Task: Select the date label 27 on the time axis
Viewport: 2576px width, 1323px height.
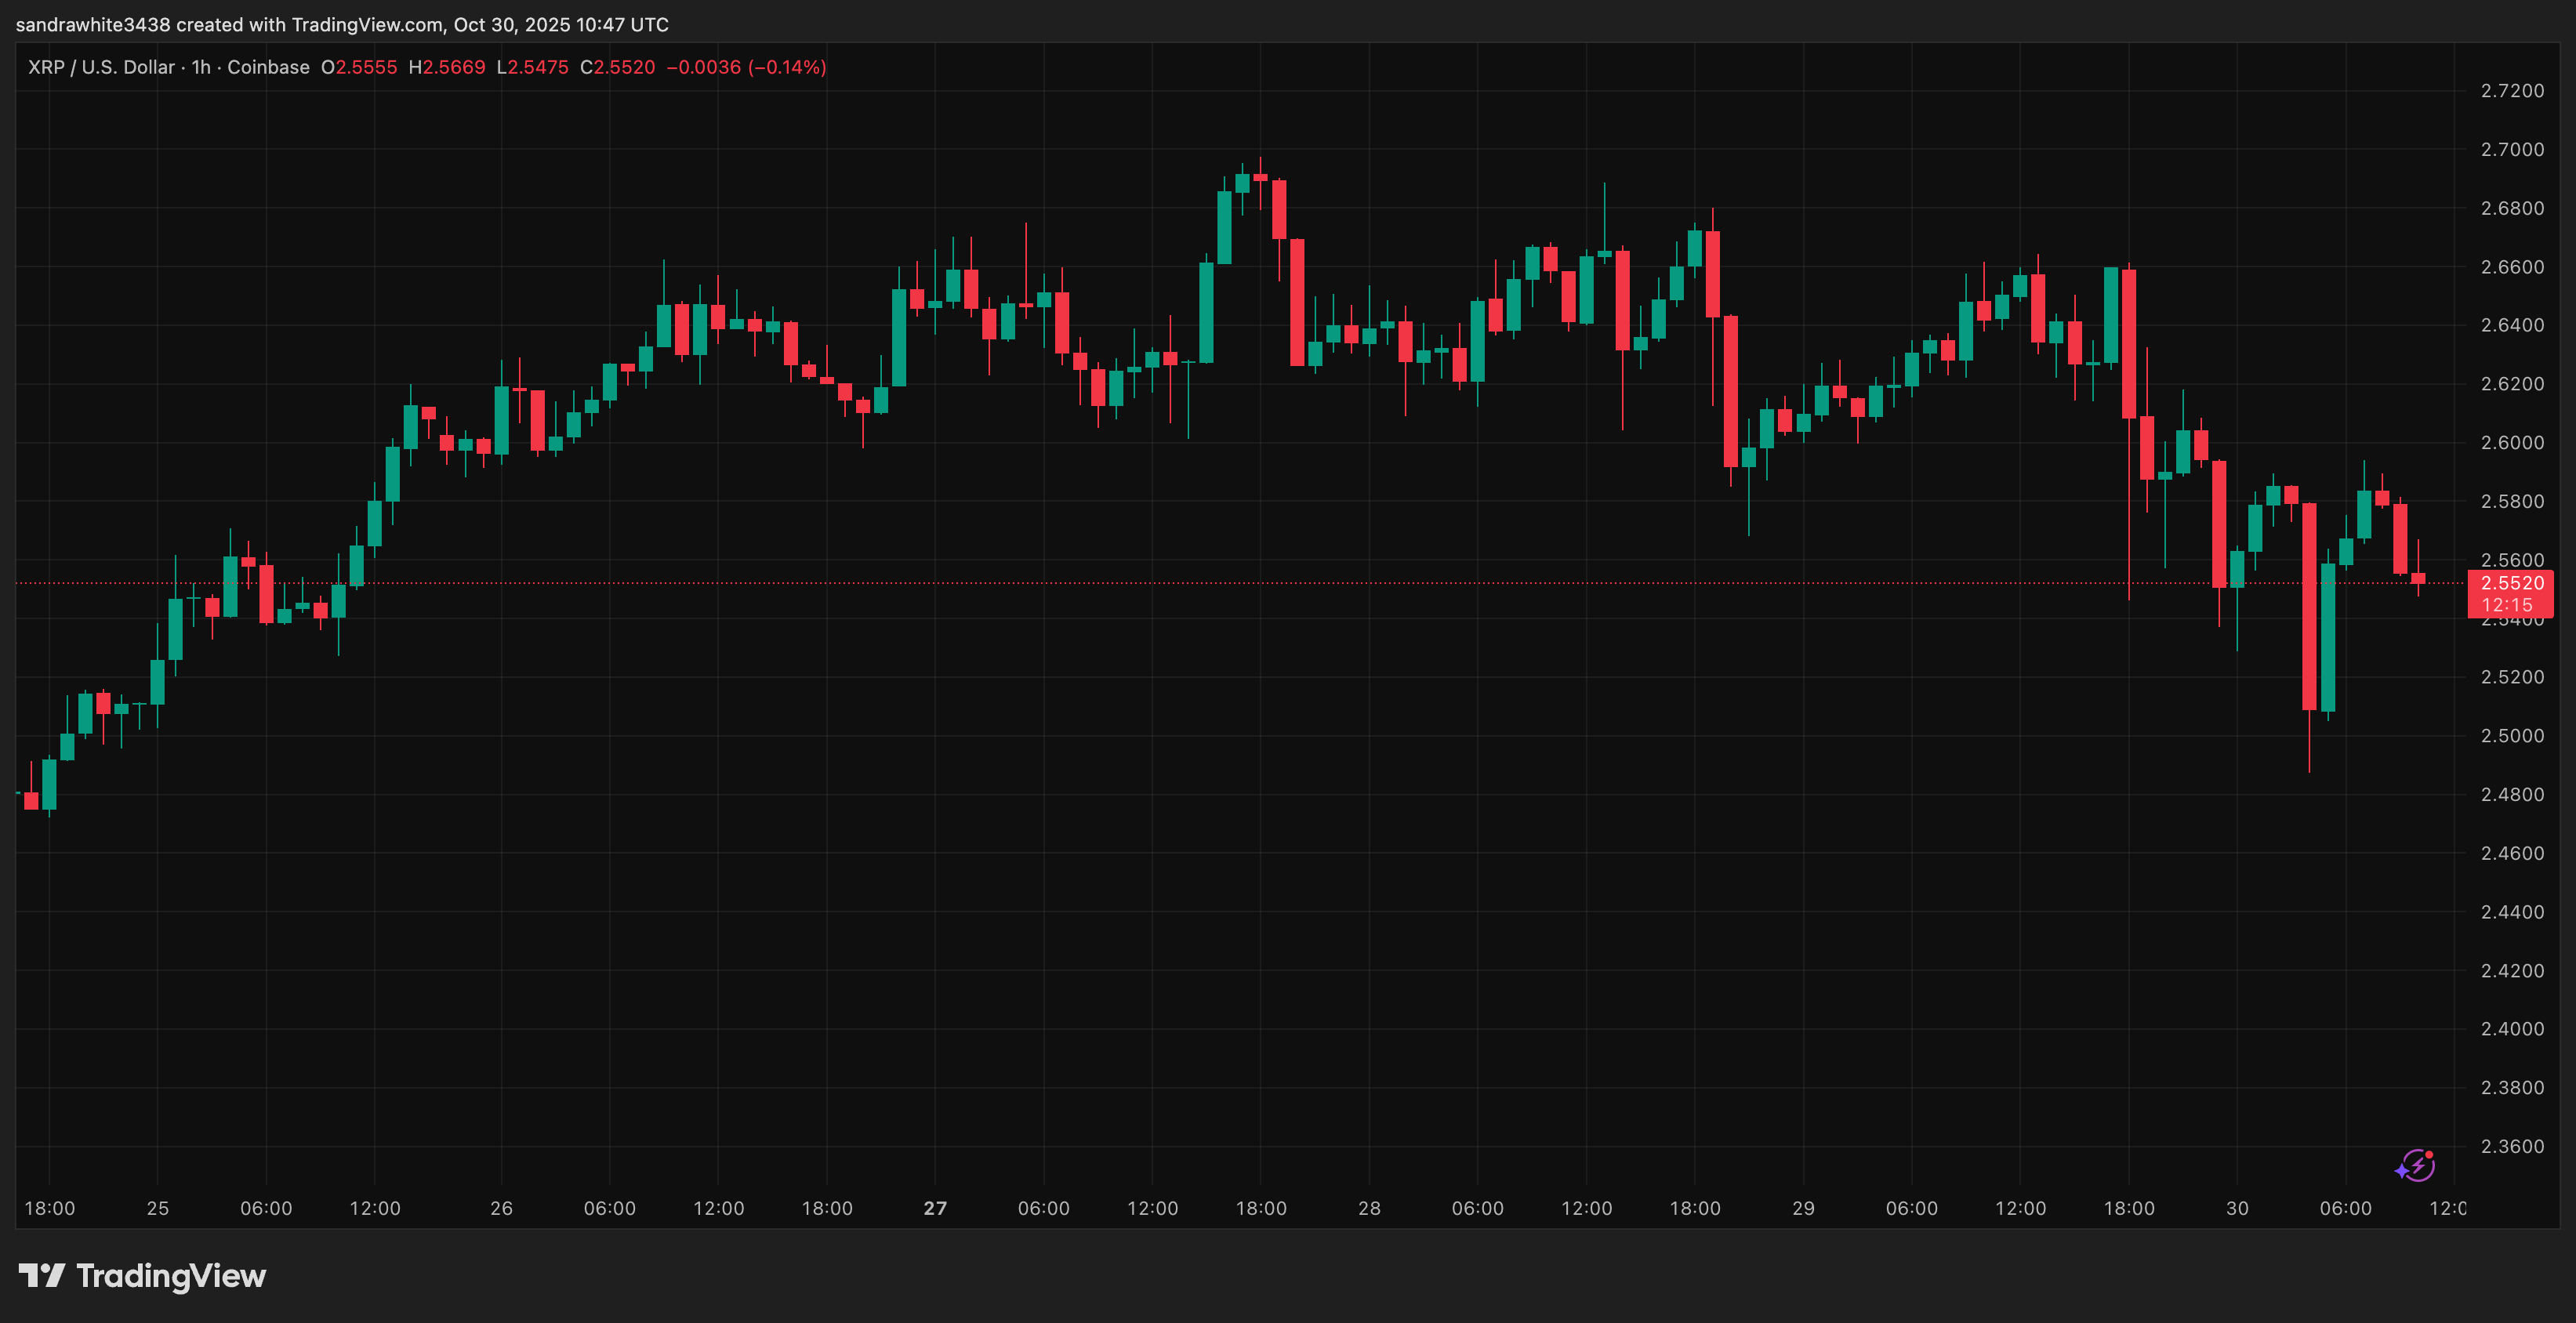Action: (935, 1207)
